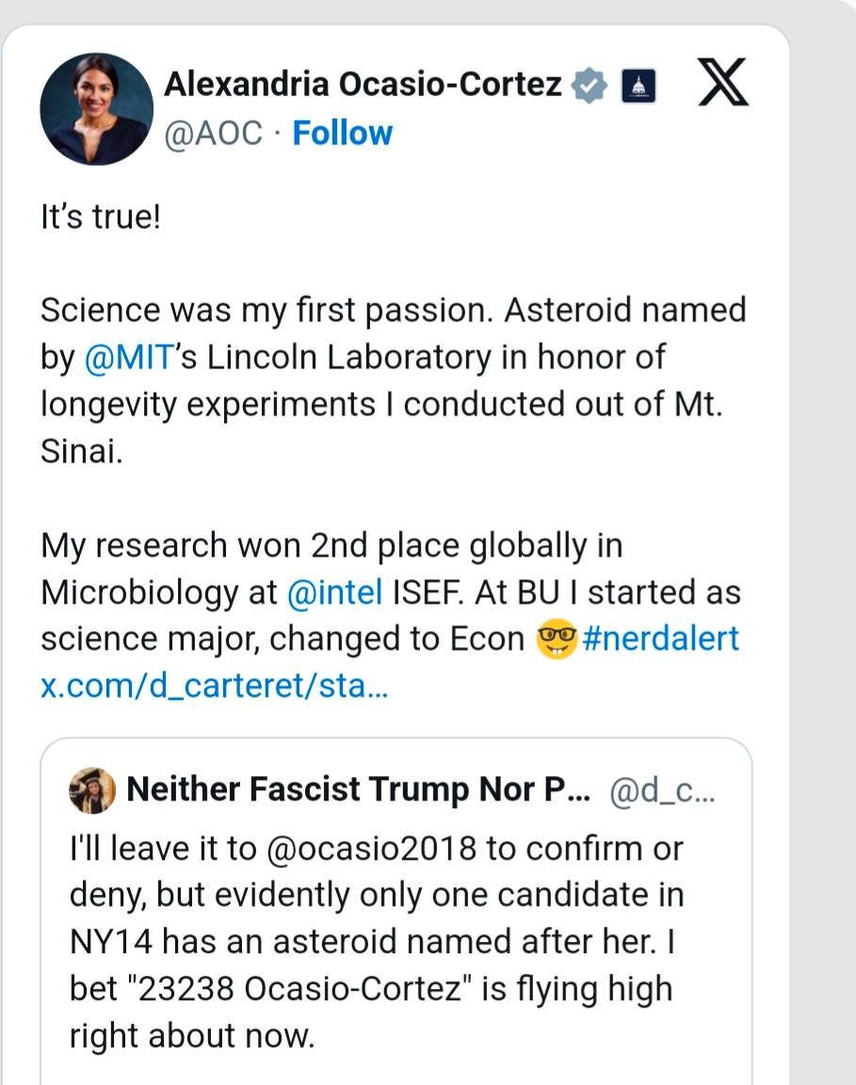Click the government Capitol building badge
This screenshot has width=856, height=1085.
point(638,86)
